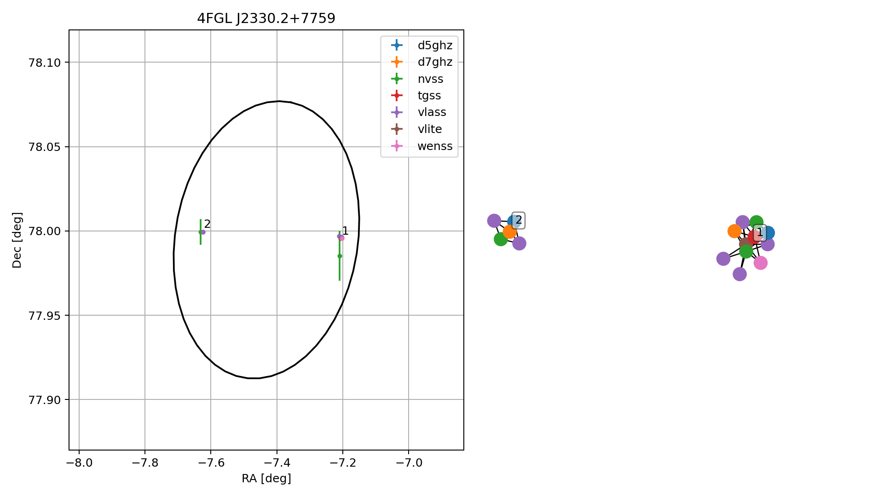Screen dimensions: 883x497
Task: Select purple node directly below blue node, cluster 1
Action: tap(768, 244)
